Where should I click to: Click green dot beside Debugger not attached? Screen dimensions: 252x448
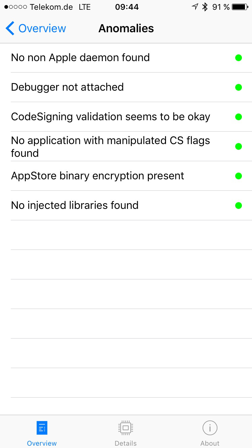(x=239, y=87)
